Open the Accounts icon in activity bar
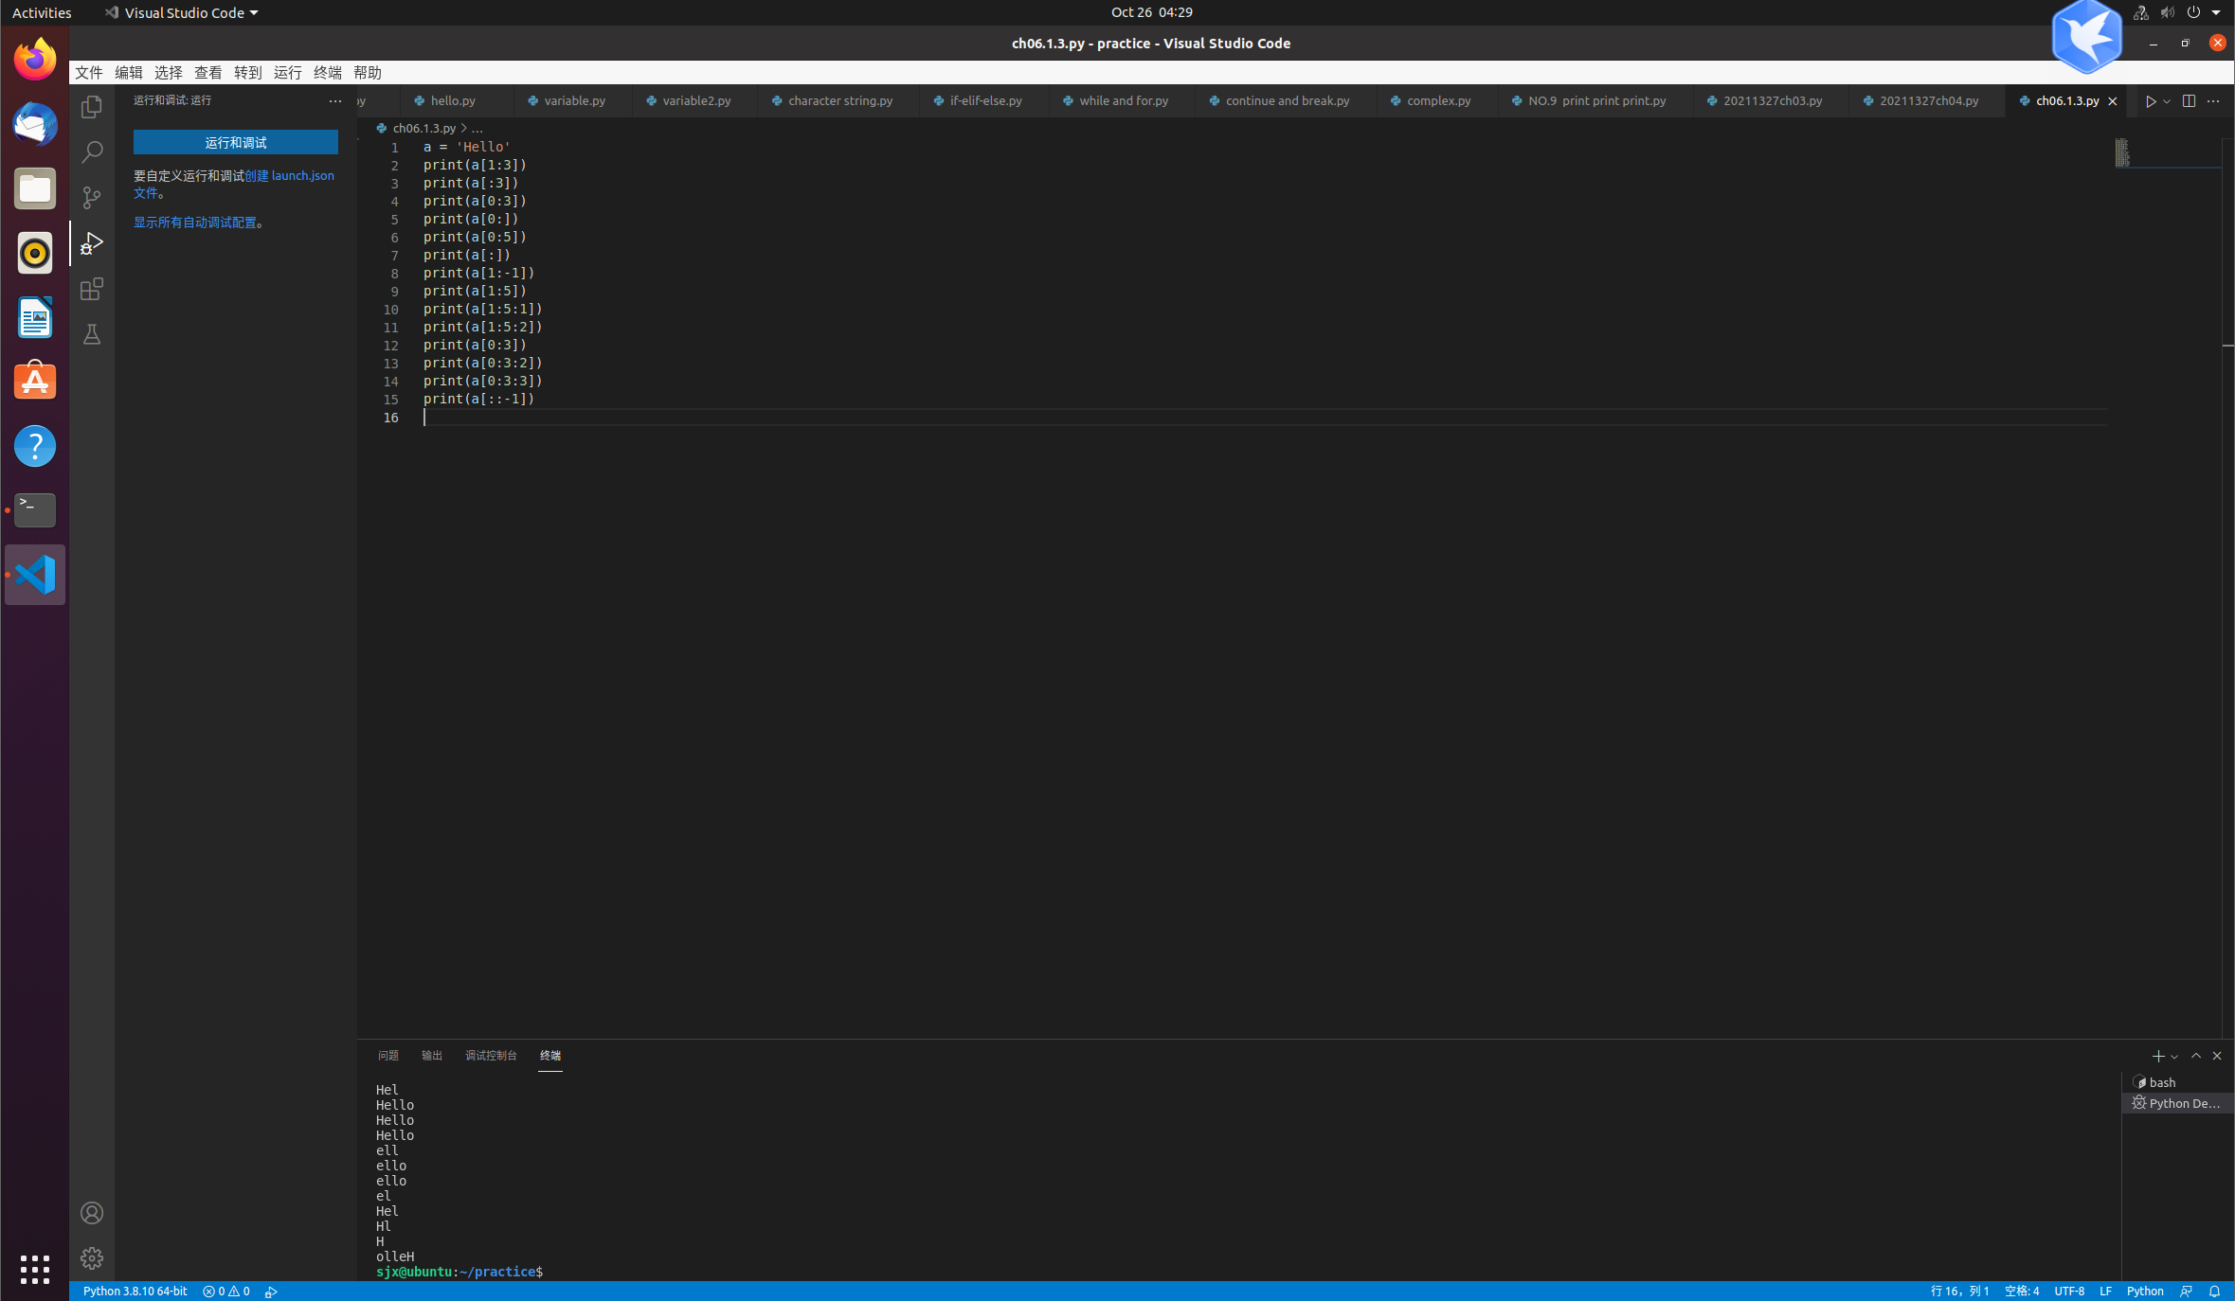The image size is (2235, 1301). (92, 1213)
